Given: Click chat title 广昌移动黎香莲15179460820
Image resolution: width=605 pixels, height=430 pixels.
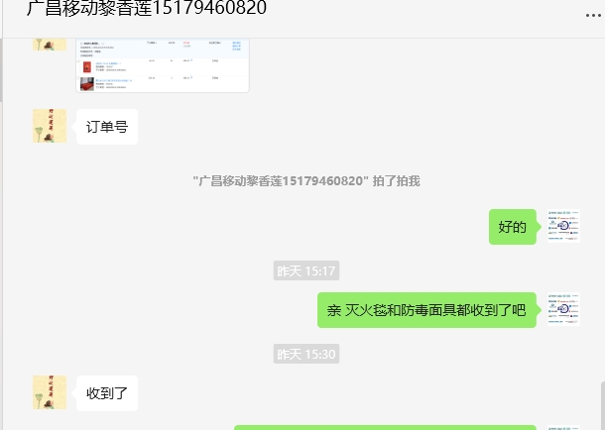Looking at the screenshot, I should 147,9.
